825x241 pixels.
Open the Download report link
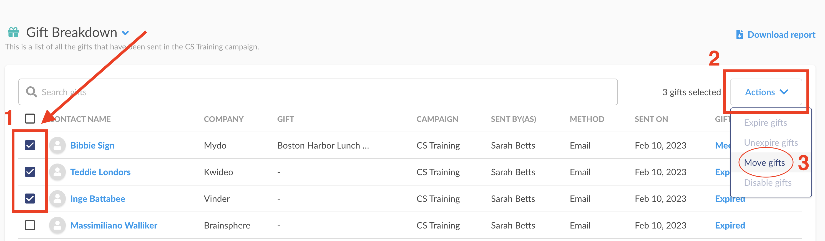(x=781, y=35)
